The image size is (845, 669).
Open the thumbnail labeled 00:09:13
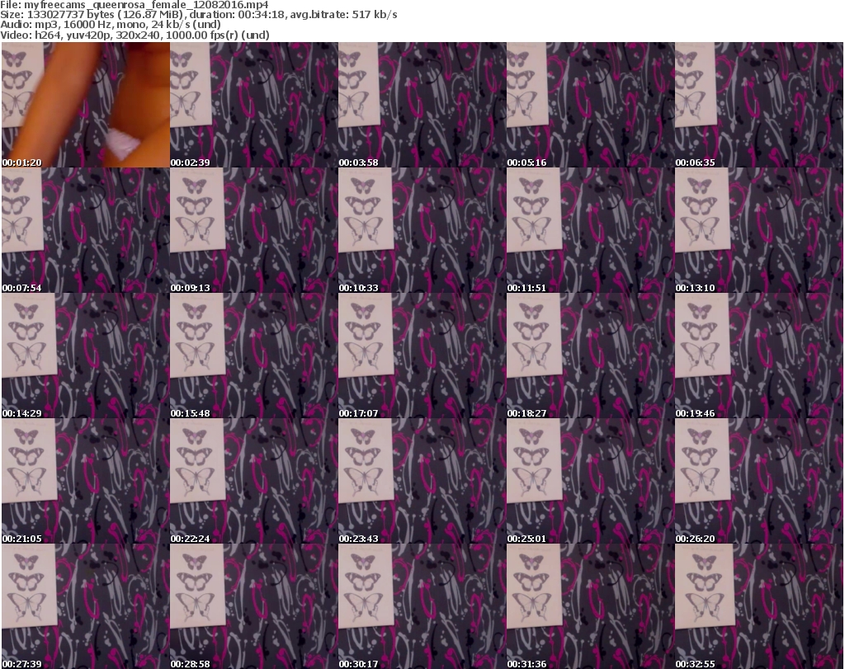click(x=254, y=230)
